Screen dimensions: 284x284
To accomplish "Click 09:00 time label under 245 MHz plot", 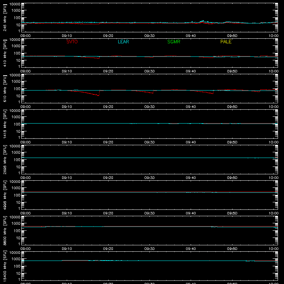I will pos(25,36).
